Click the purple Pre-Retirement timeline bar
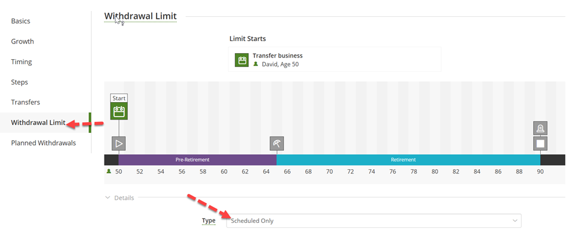 (198, 159)
